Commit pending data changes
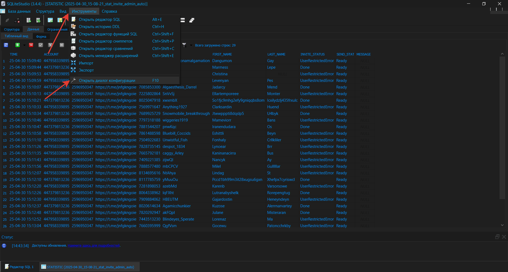This screenshot has height=272, width=508. click(40, 45)
